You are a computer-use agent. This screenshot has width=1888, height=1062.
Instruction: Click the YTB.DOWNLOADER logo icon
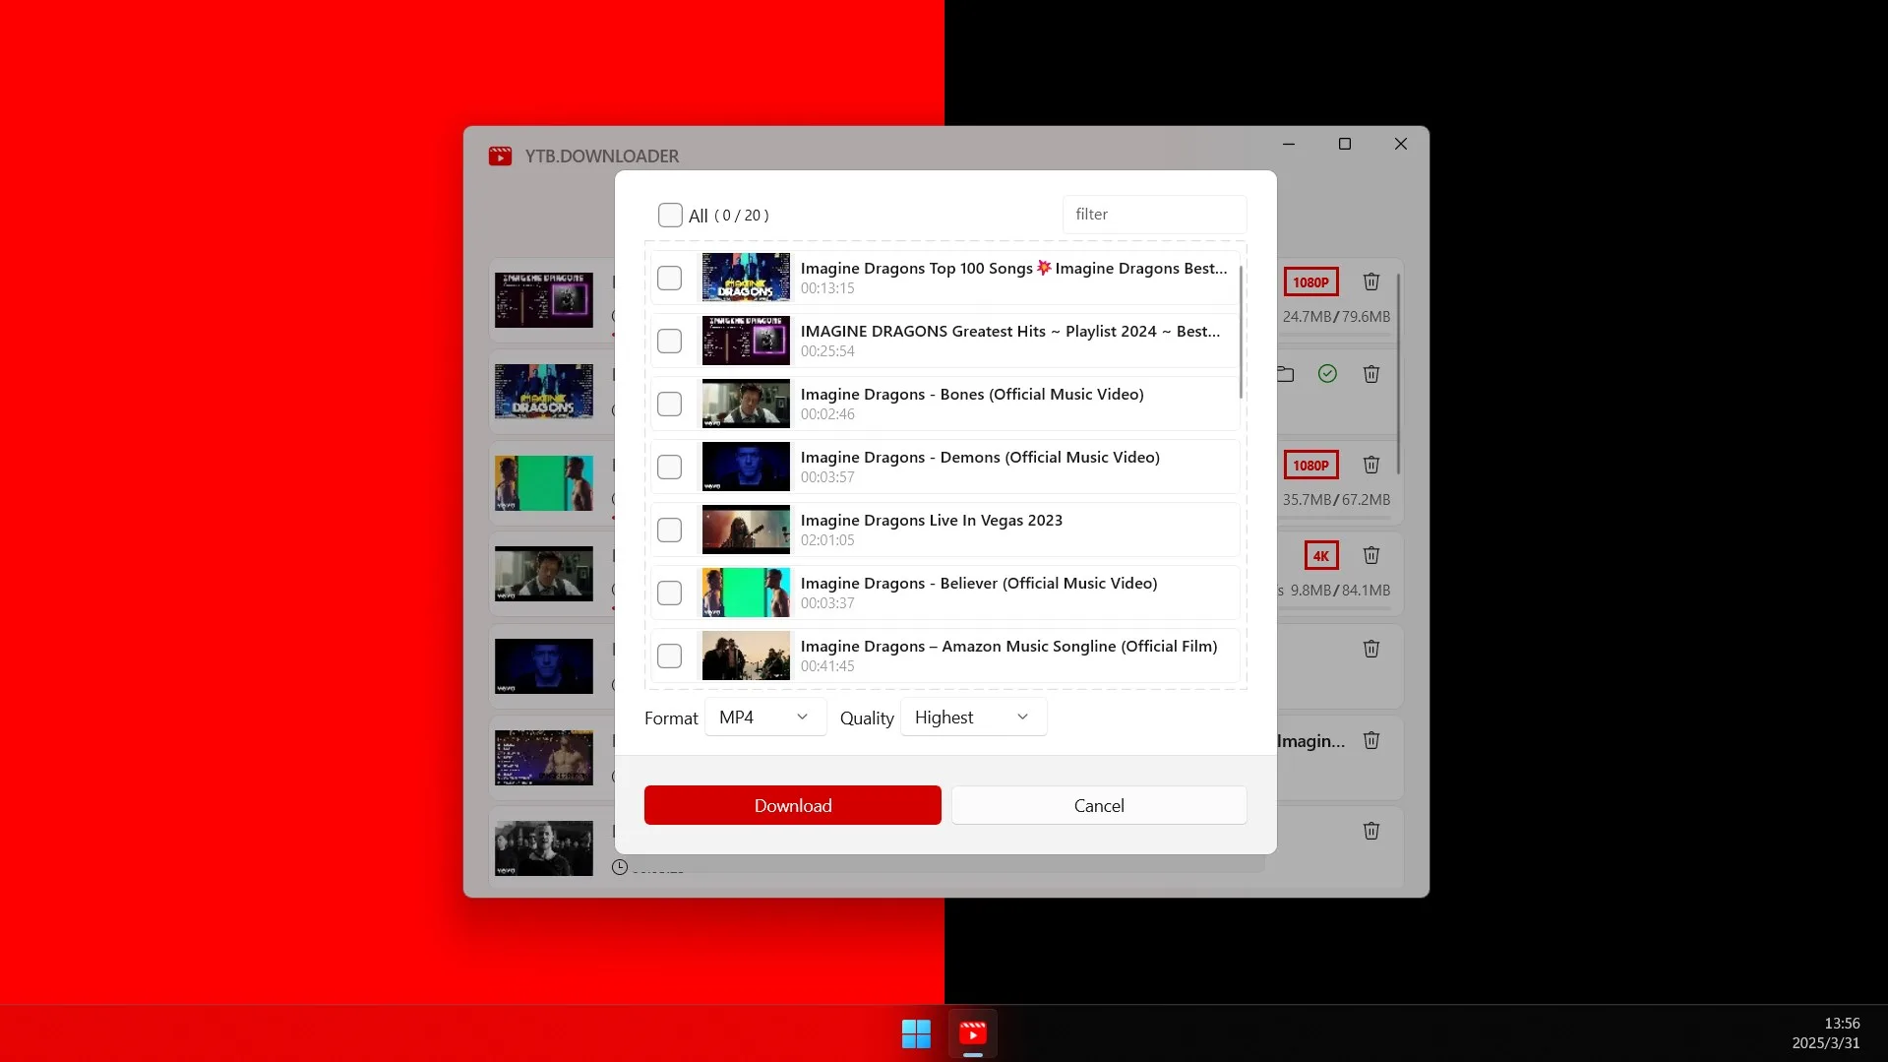[500, 156]
